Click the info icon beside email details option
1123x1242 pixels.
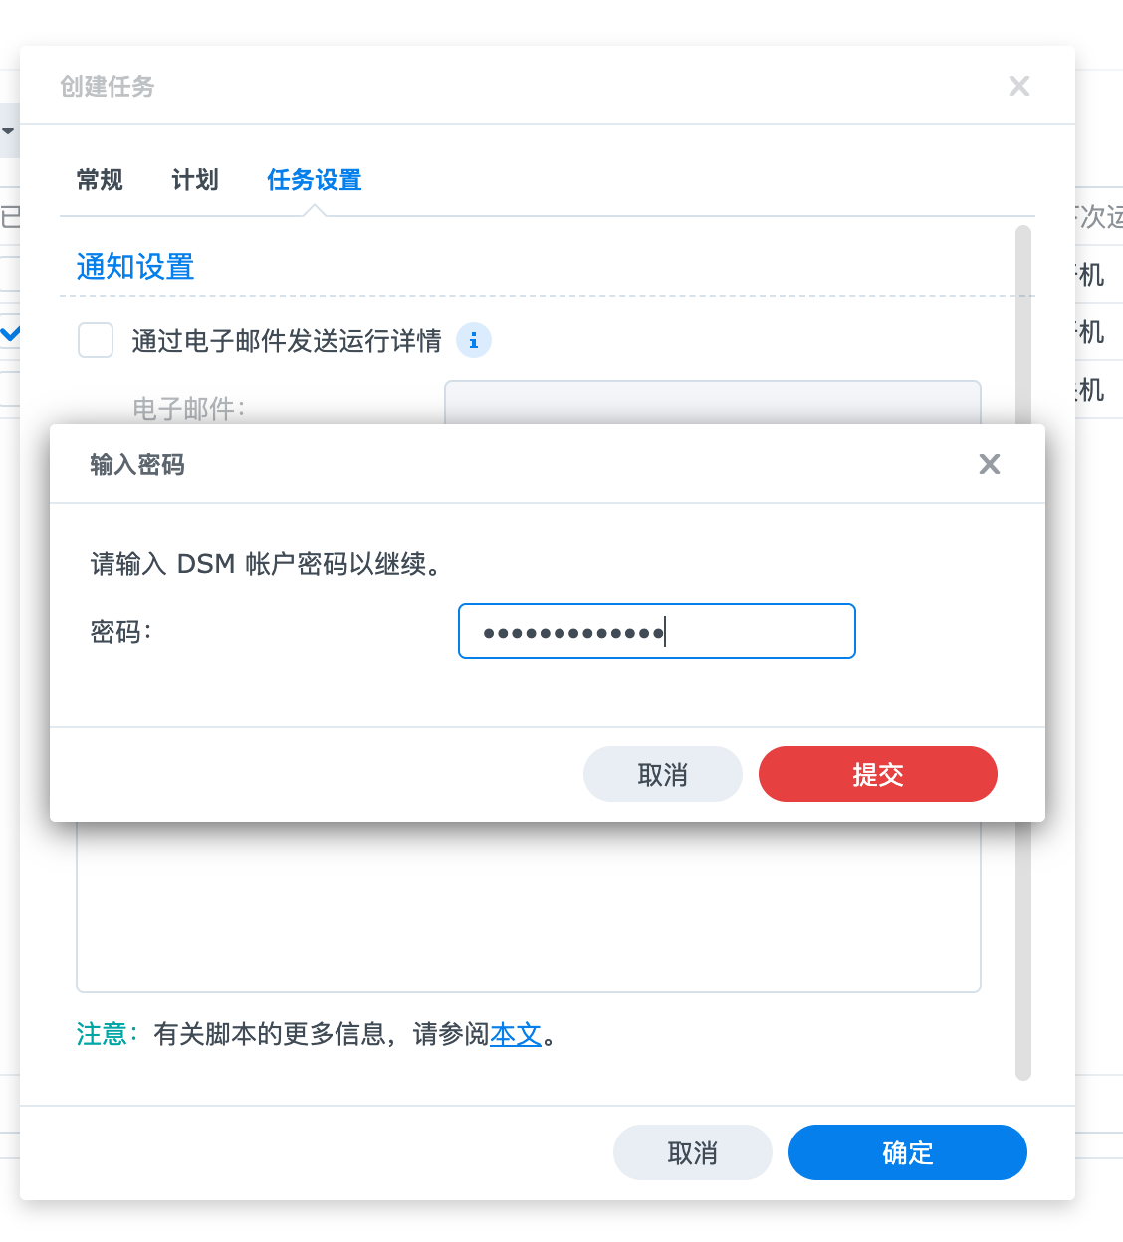coord(474,341)
